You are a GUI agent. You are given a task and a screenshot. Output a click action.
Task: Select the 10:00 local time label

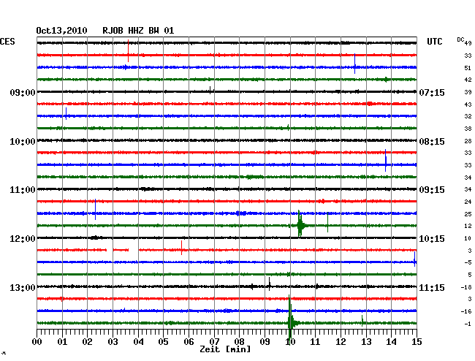(x=23, y=142)
